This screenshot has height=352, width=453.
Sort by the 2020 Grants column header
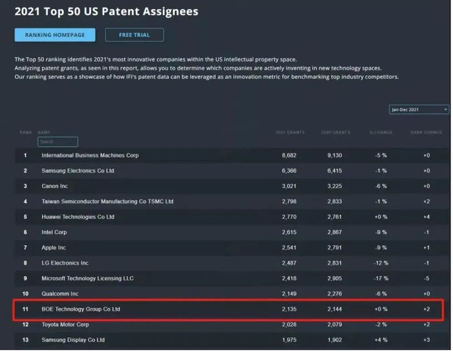335,132
